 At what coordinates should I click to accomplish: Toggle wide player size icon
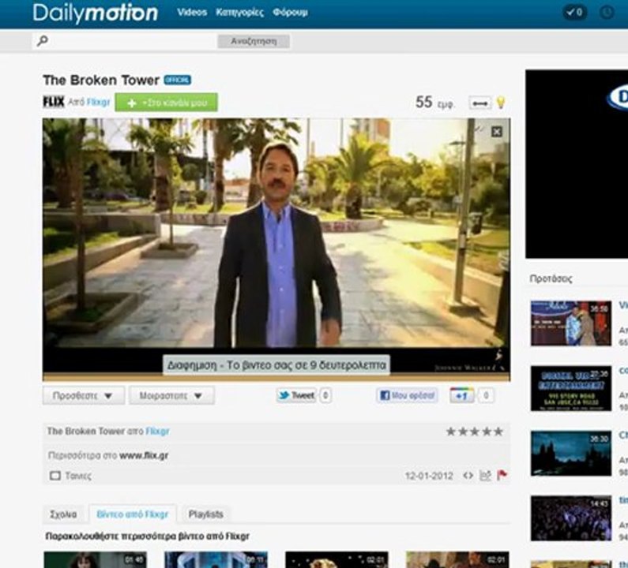479,103
